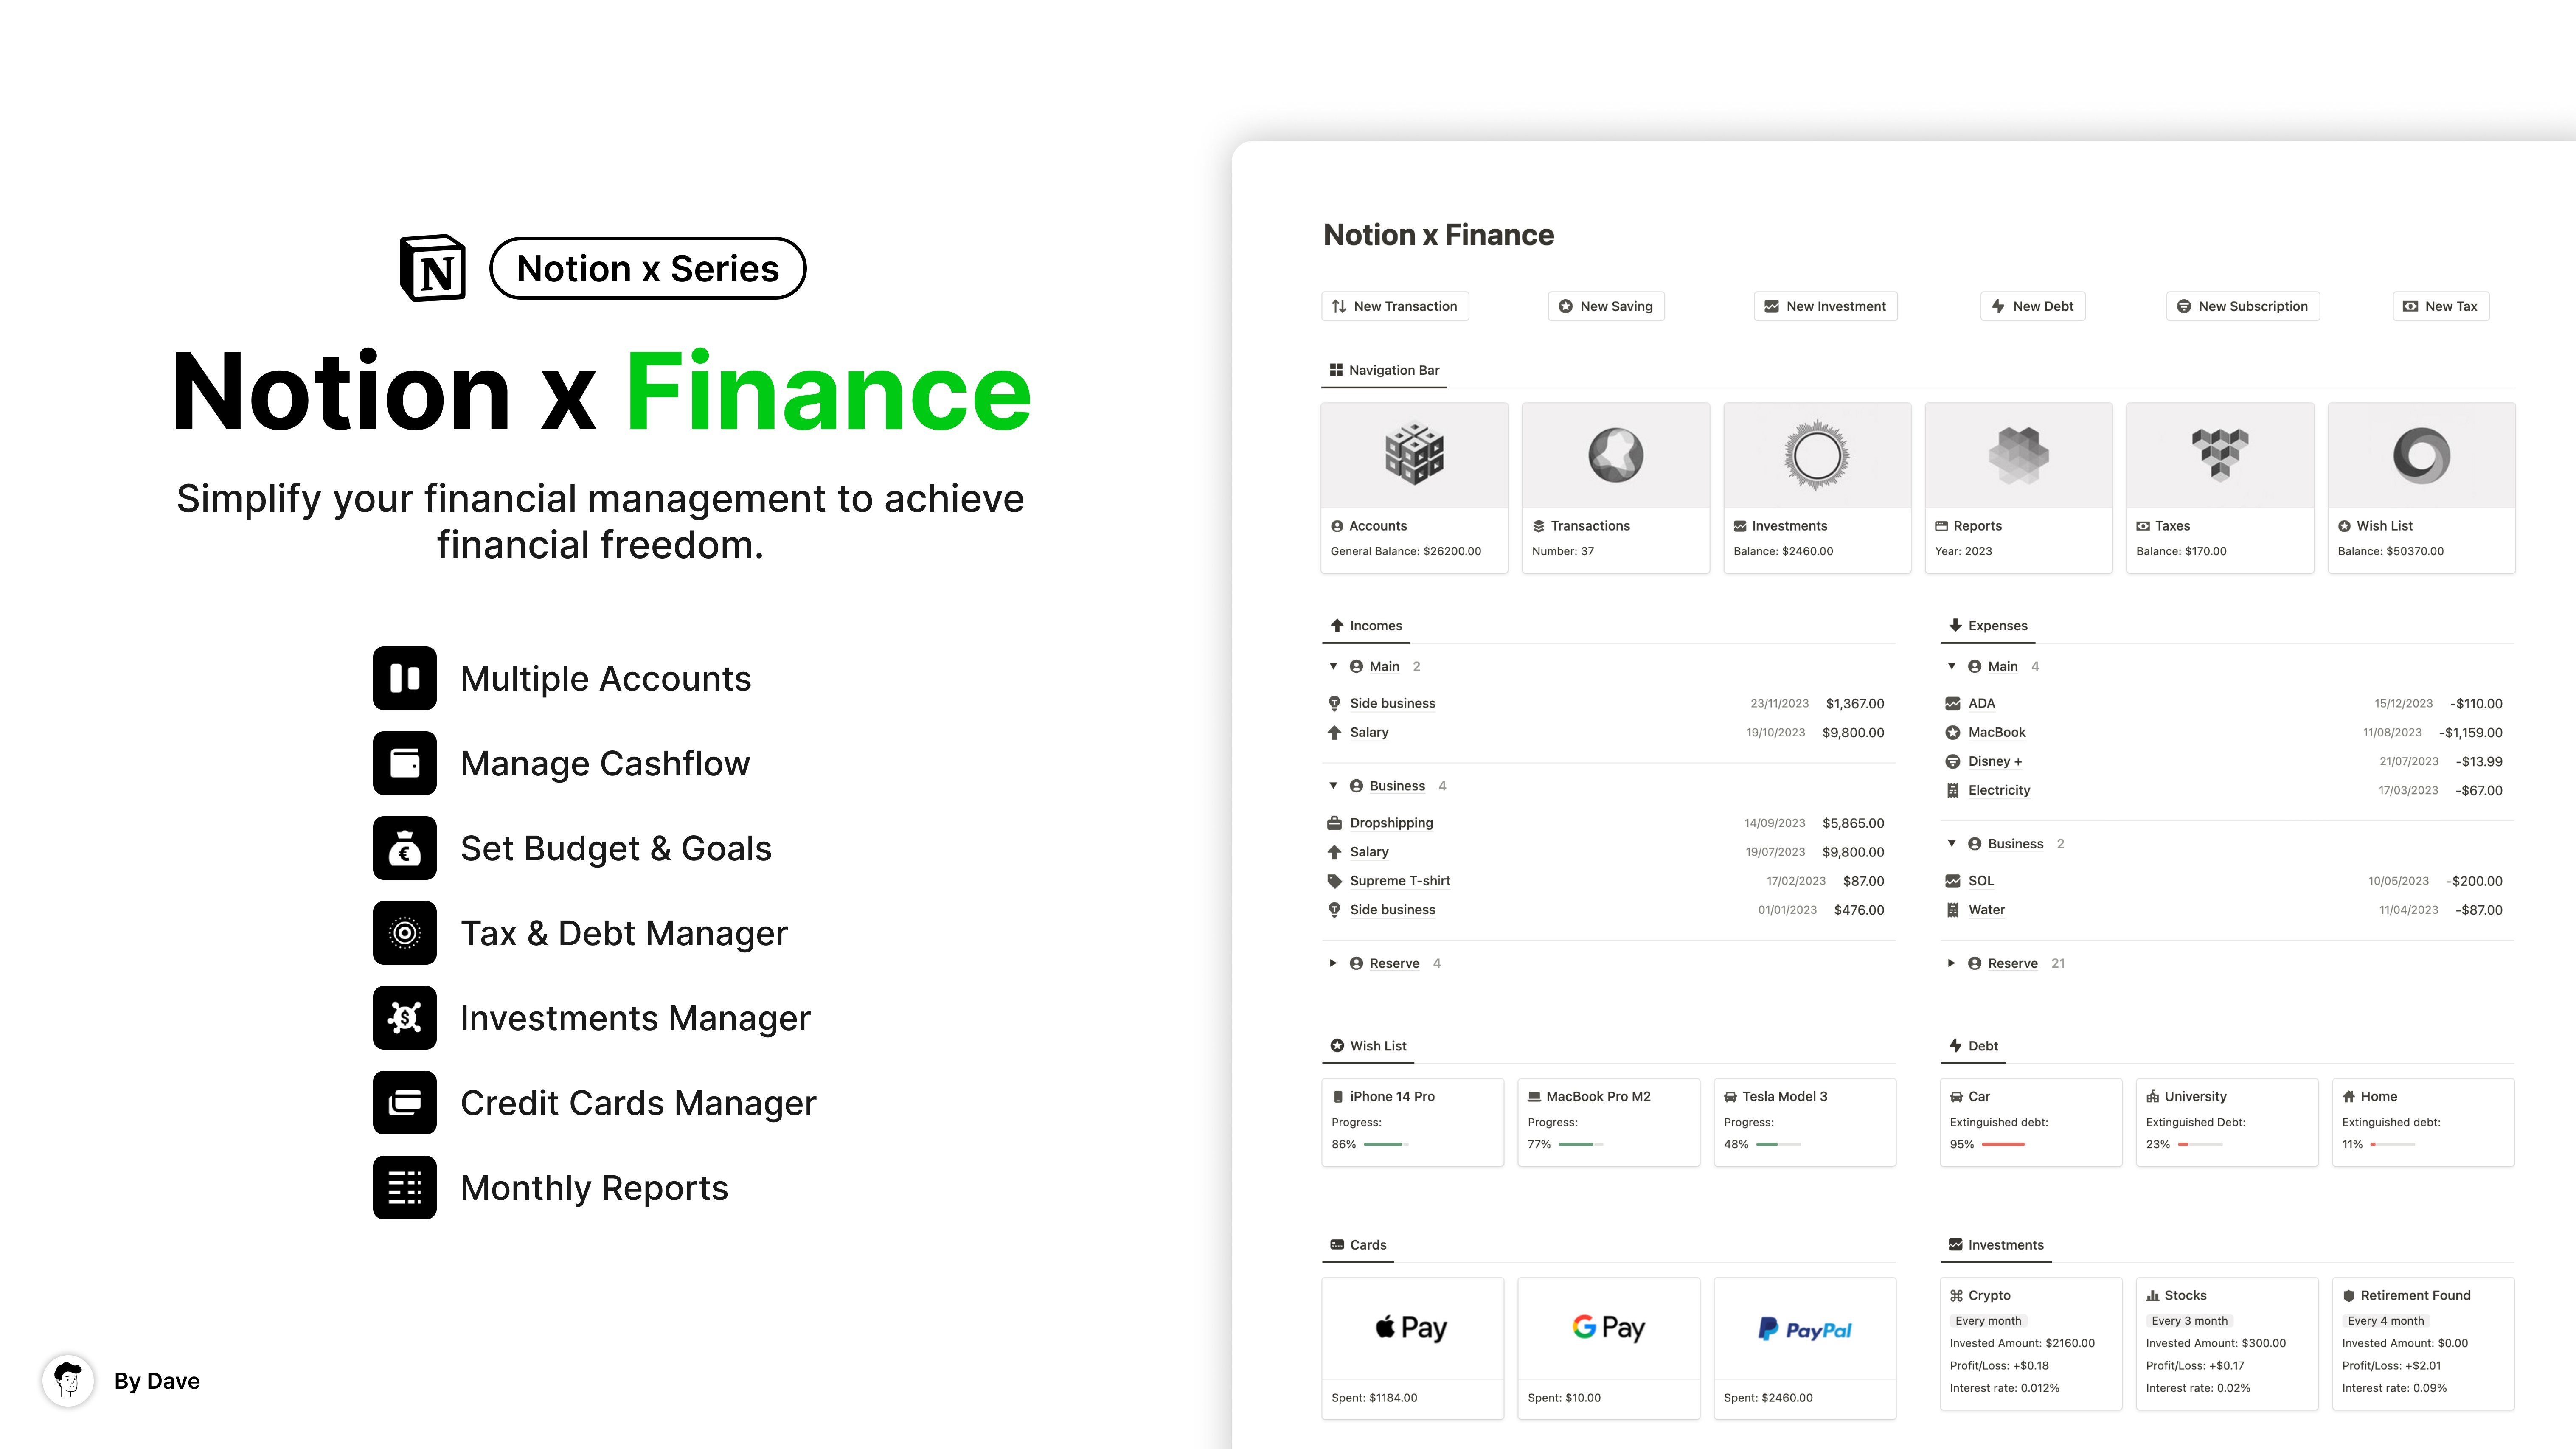This screenshot has width=2576, height=1449.
Task: Click the Supreme T-shirt tag icon
Action: point(1334,881)
